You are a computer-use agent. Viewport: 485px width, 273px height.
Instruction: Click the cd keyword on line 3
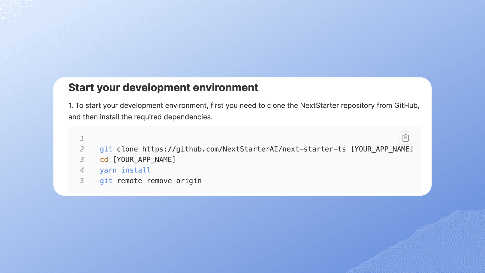[104, 160]
